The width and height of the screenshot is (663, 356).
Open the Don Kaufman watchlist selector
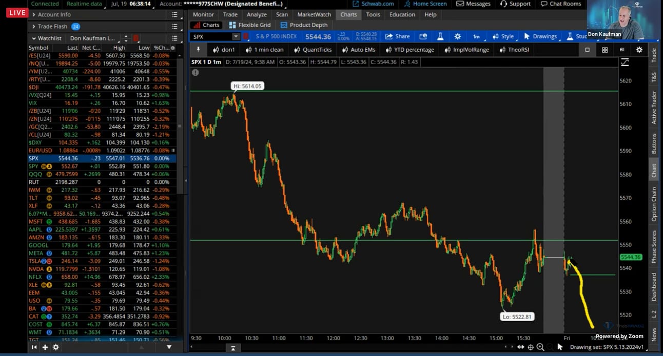coord(93,38)
